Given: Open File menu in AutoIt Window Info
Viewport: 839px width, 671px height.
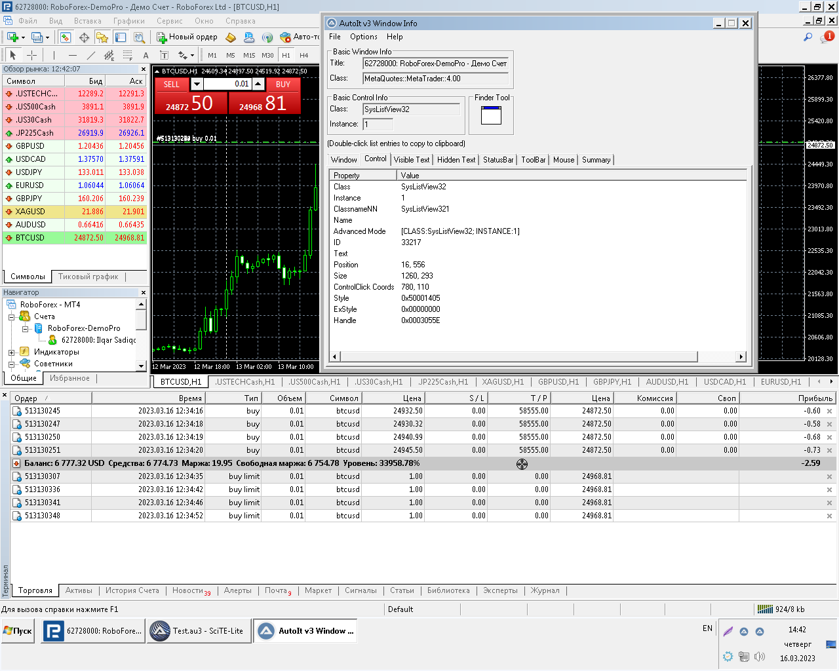Looking at the screenshot, I should coord(334,37).
